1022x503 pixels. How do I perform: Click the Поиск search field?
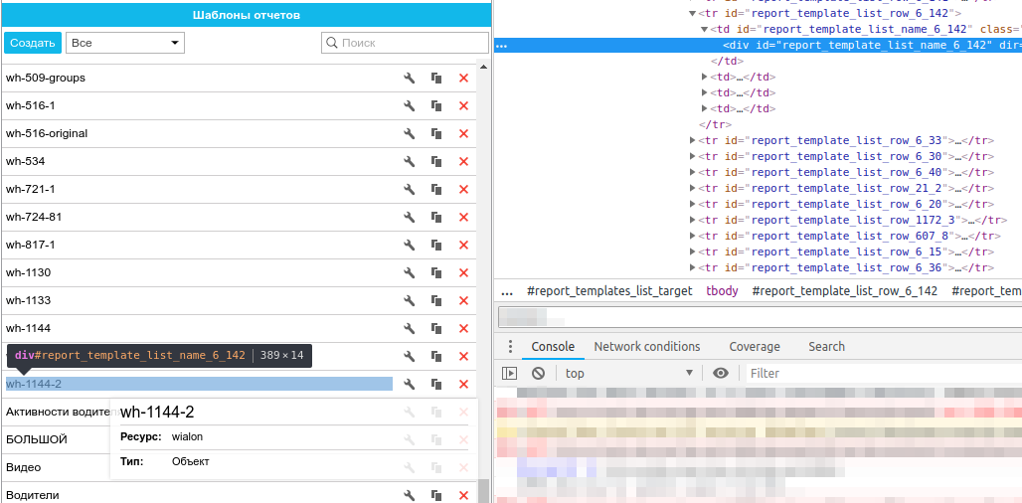pyautogui.click(x=406, y=43)
